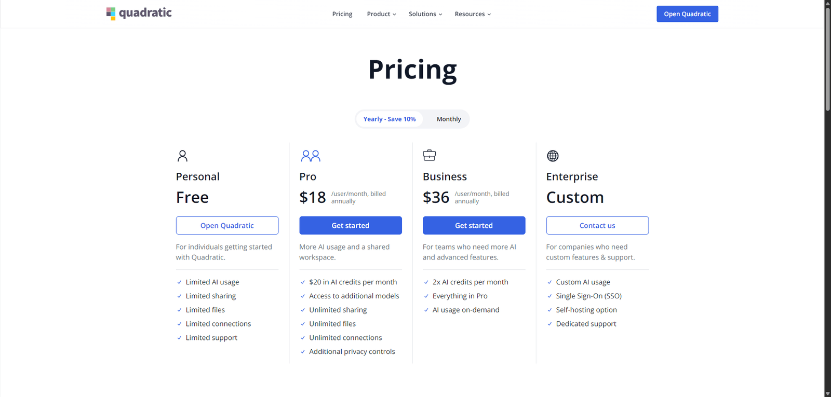Click the Business plan briefcase icon
Viewport: 831px width, 397px height.
(x=430, y=155)
